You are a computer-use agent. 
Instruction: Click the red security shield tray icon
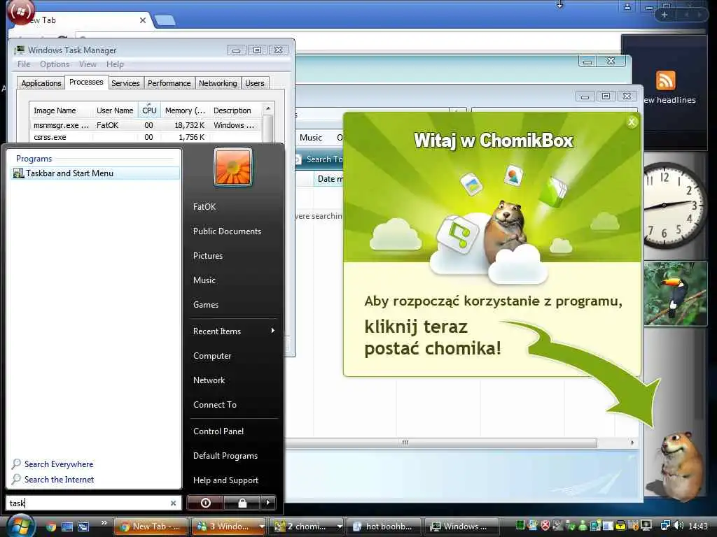coord(545,526)
